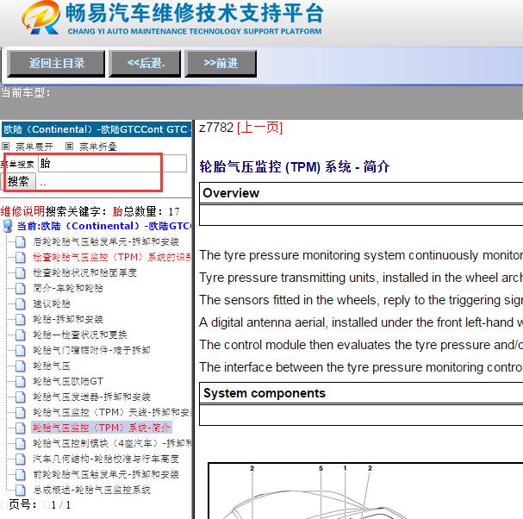Focus the 菜单搜索 input field containing 胎
Image resolution: width=523 pixels, height=519 pixels.
[x=112, y=163]
